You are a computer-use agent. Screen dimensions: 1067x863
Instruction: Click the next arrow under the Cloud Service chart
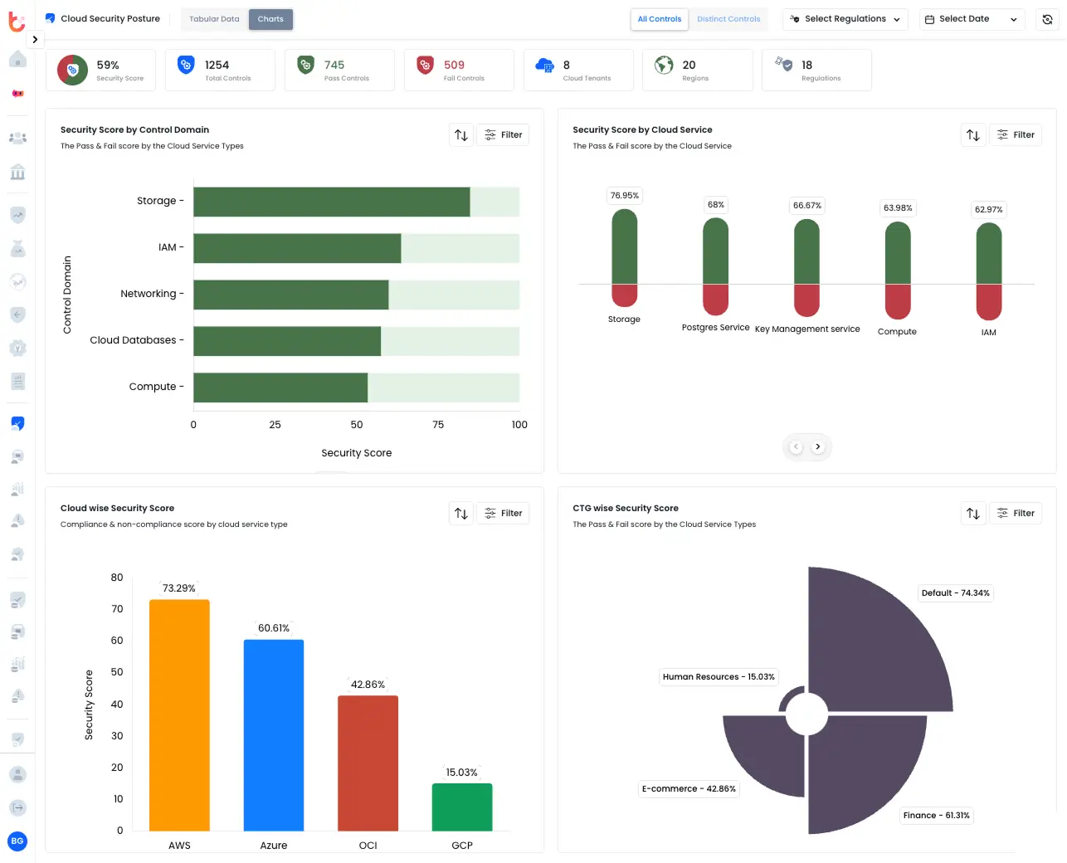818,446
